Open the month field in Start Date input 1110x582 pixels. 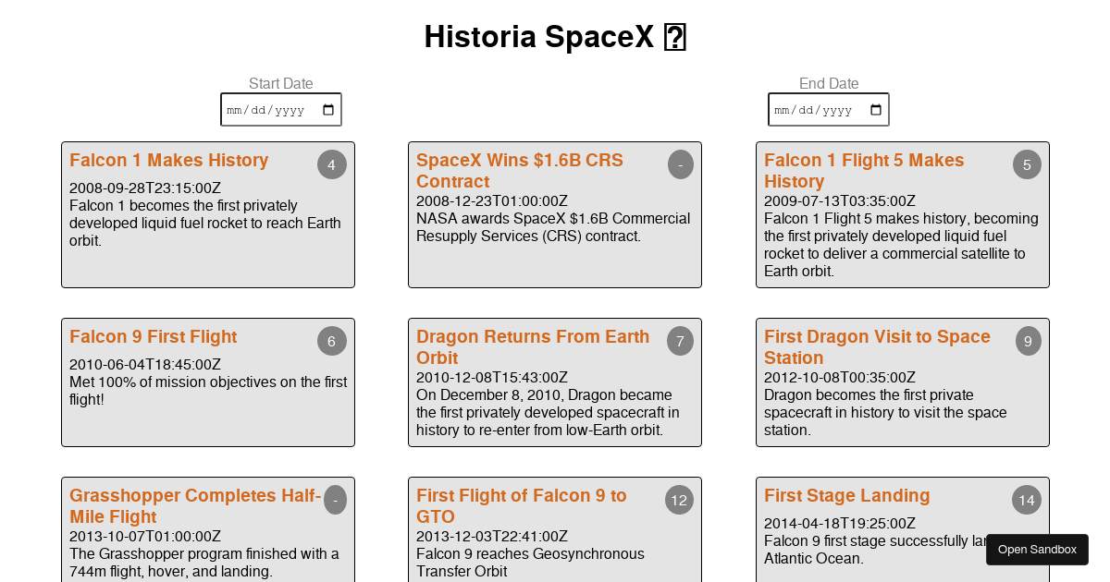(233, 110)
